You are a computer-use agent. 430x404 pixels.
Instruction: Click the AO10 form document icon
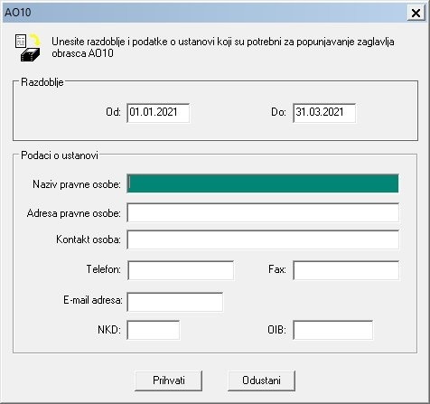[x=28, y=48]
